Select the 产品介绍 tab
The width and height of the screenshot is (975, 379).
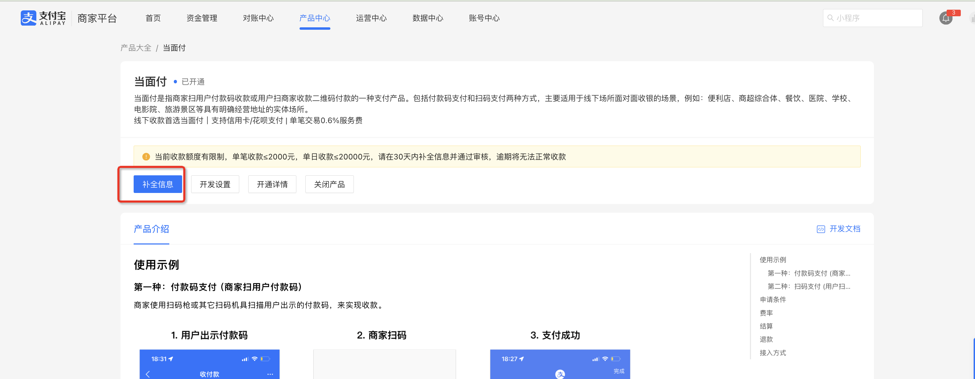tap(151, 229)
